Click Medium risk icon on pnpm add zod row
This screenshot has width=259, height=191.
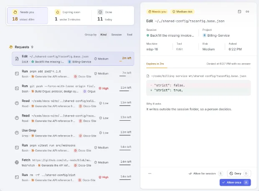tap(96, 74)
